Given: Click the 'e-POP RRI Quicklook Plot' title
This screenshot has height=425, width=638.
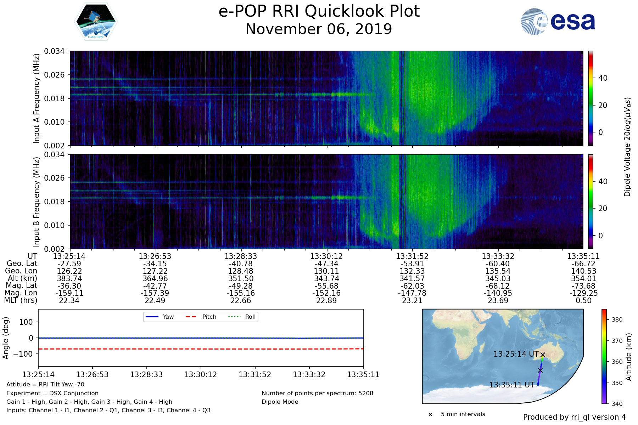Looking at the screenshot, I should point(319,11).
